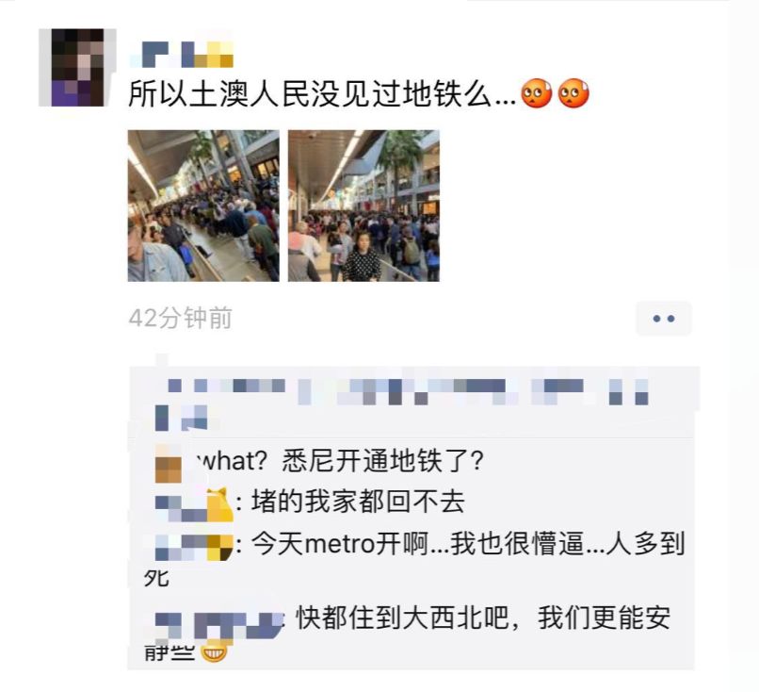Tap the two-dot more options button
The width and height of the screenshot is (759, 692).
point(664,319)
